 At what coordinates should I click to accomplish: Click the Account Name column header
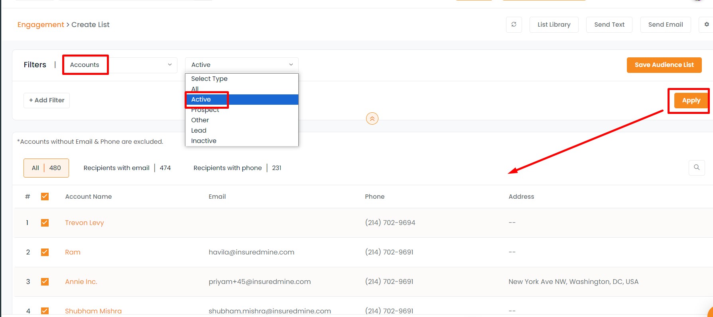(89, 196)
